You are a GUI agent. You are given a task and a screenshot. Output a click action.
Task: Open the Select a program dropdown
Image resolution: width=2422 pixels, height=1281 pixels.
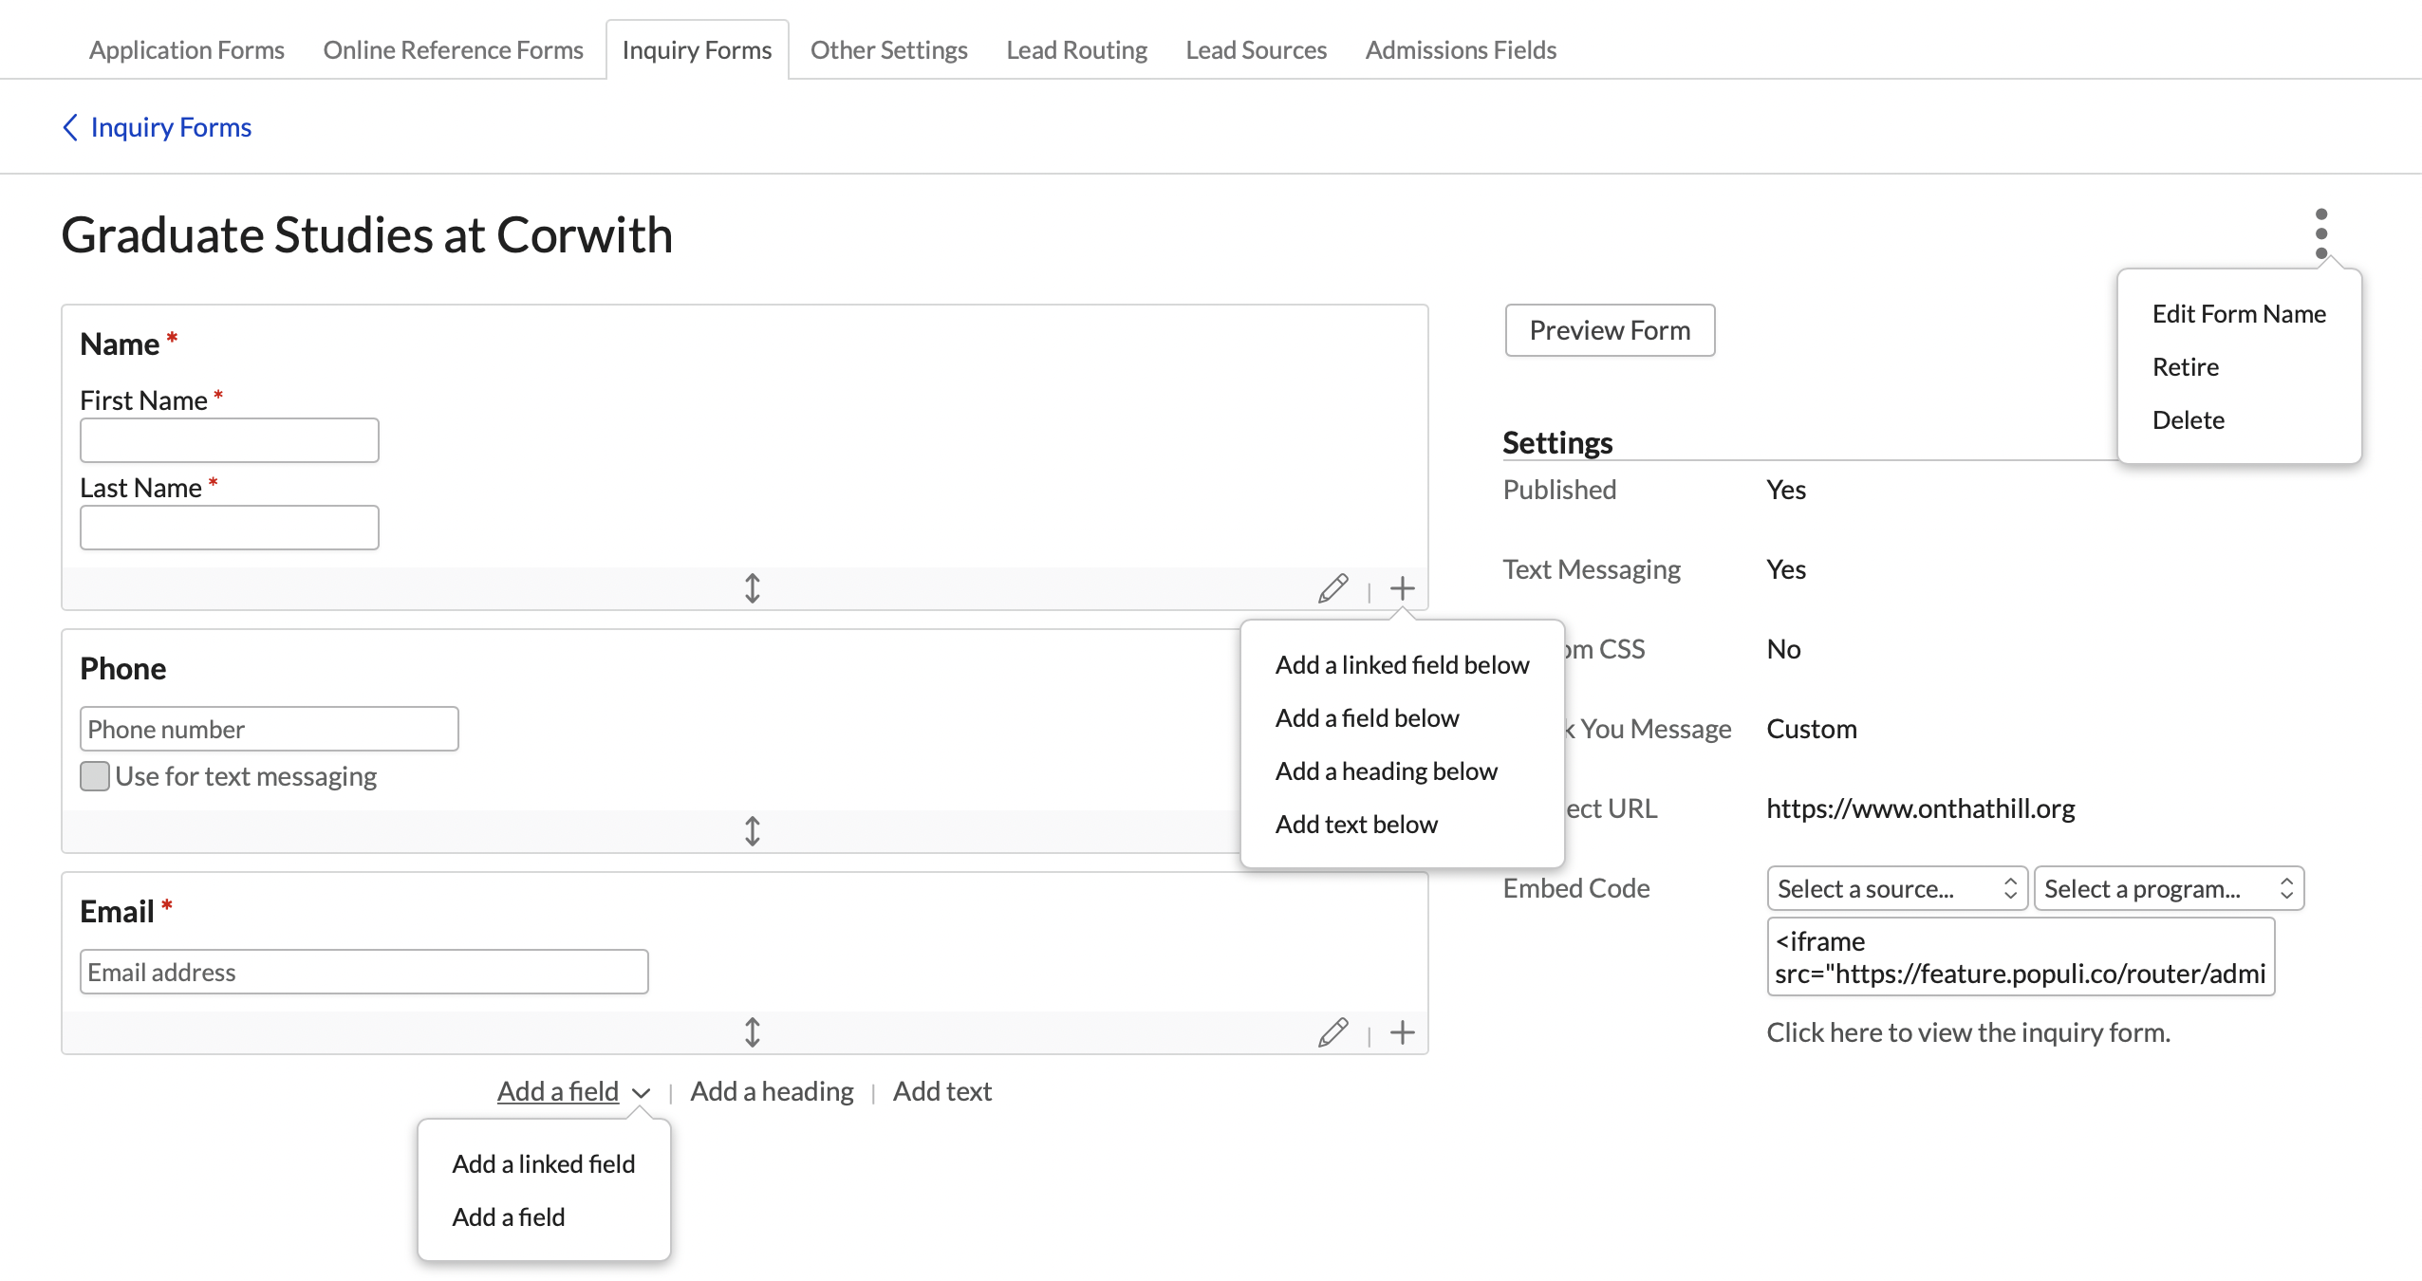[x=2169, y=888]
